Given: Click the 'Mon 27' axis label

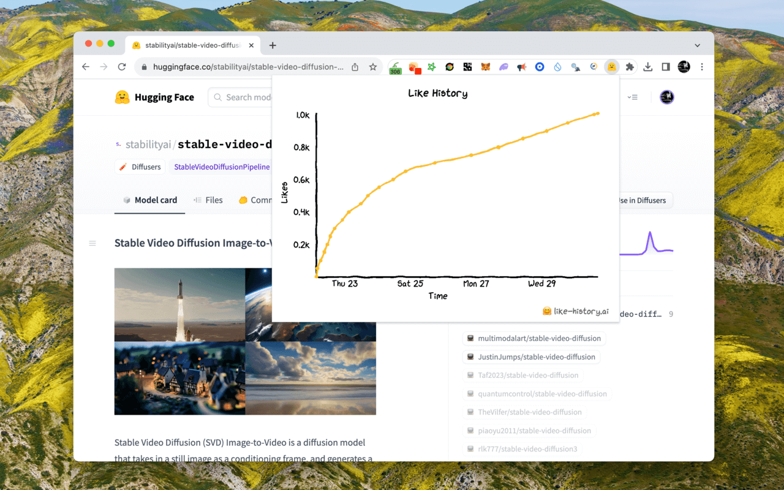Looking at the screenshot, I should [x=476, y=284].
